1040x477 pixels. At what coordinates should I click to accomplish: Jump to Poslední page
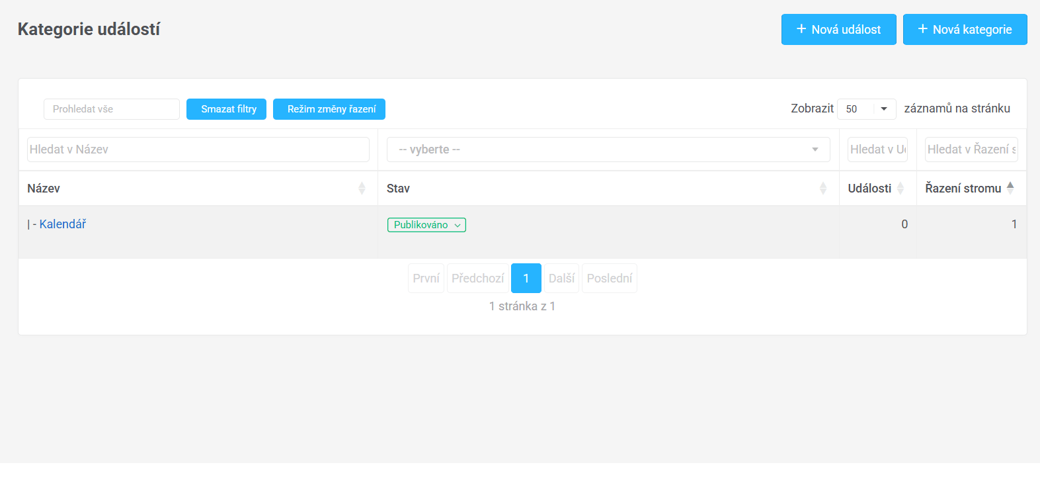(609, 279)
